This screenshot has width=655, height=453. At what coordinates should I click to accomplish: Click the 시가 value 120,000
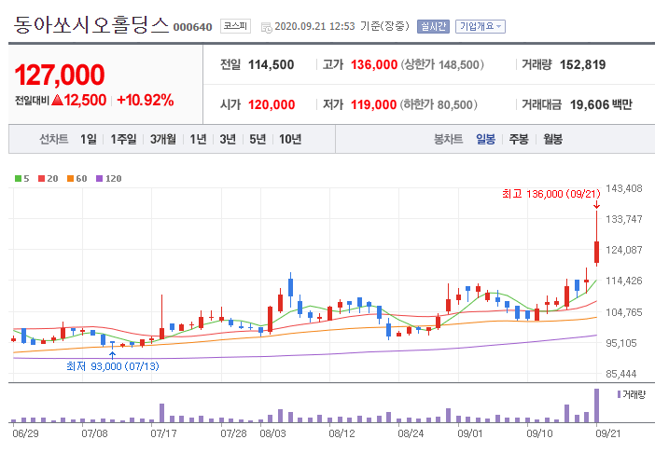pyautogui.click(x=272, y=104)
